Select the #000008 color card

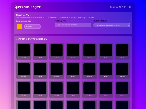click(x=40, y=71)
